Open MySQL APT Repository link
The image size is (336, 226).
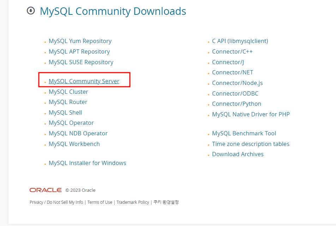click(x=79, y=51)
